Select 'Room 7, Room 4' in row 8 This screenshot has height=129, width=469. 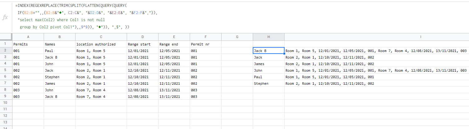point(101,90)
